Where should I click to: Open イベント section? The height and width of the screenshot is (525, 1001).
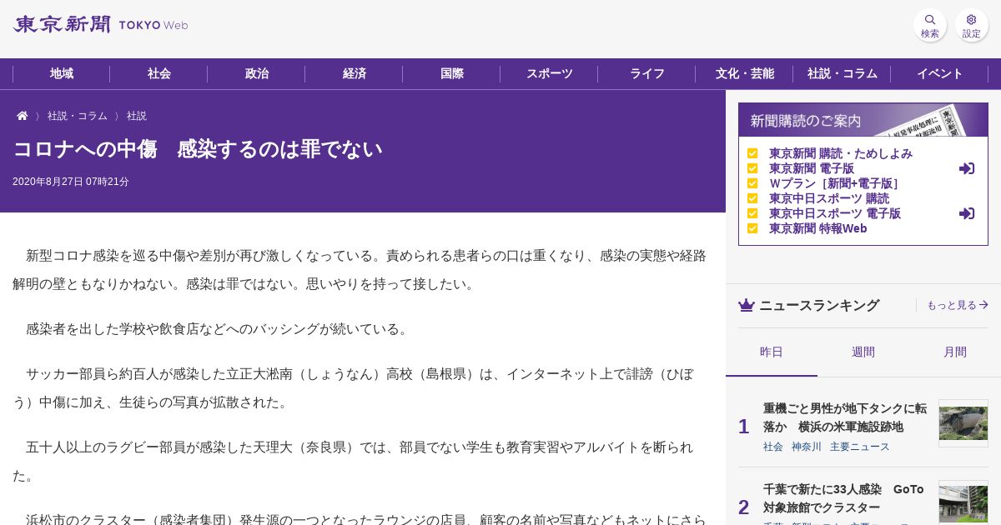(940, 73)
